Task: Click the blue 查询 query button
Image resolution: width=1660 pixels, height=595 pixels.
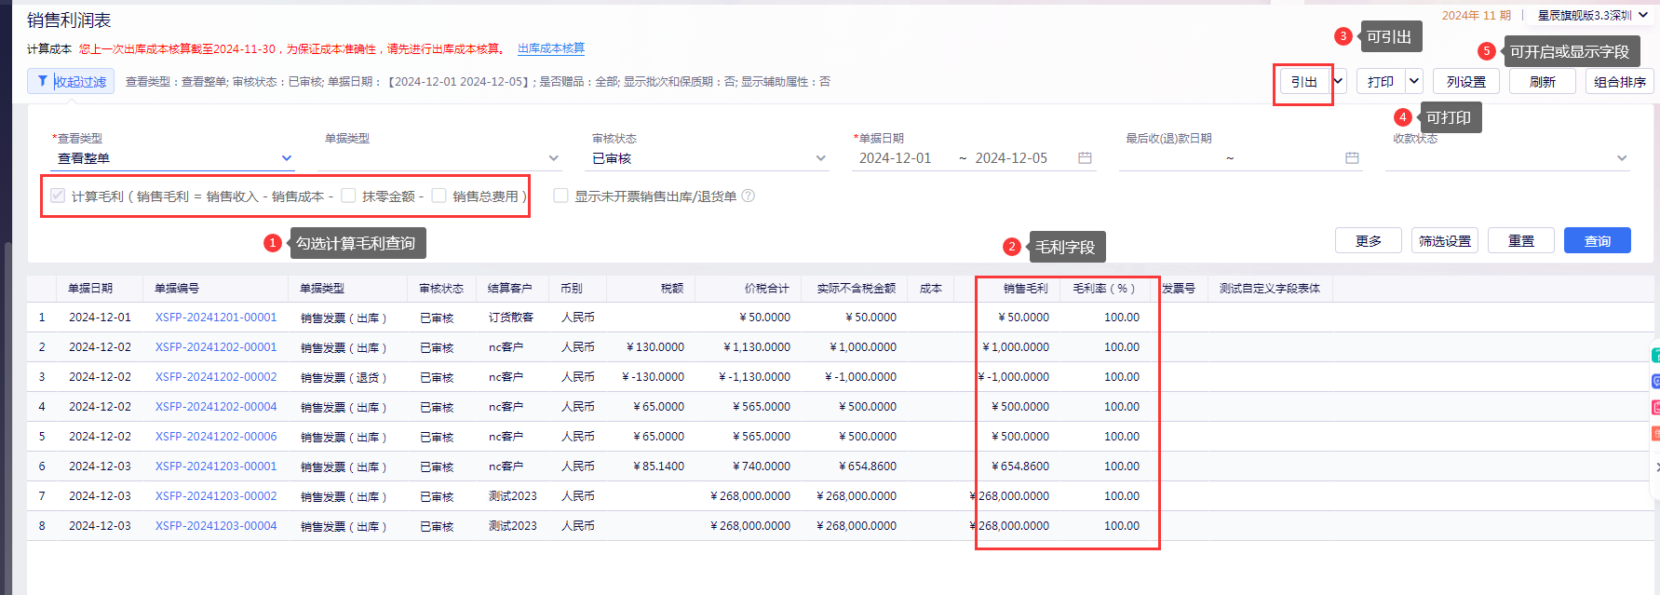Action: click(1598, 240)
